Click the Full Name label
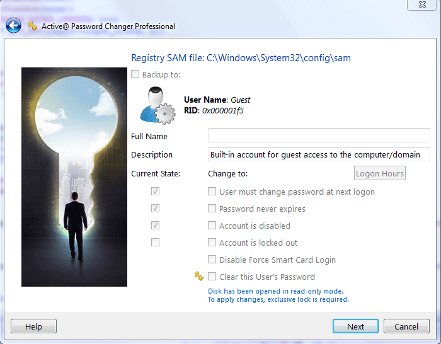The height and width of the screenshot is (344, 441). 149,137
